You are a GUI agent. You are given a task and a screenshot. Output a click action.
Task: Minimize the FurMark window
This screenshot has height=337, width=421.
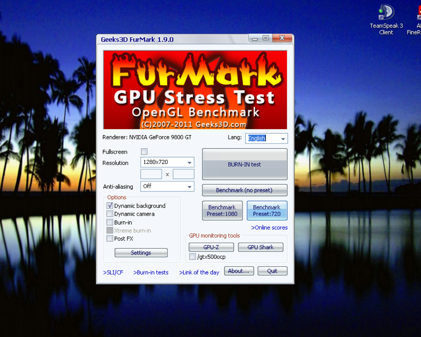[254, 39]
